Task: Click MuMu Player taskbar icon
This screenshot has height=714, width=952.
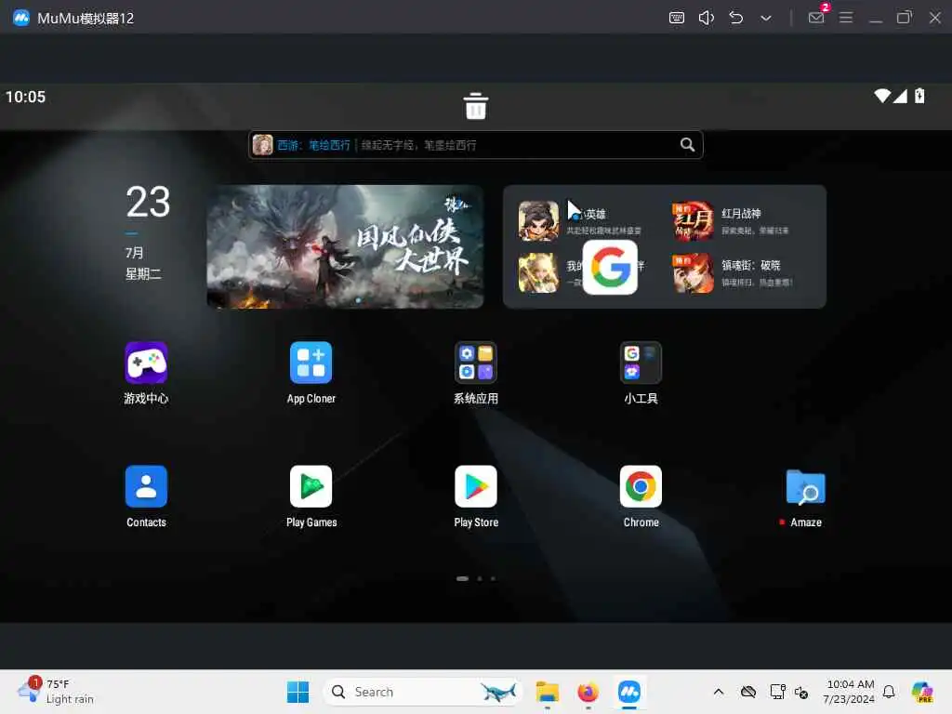Action: 629,692
